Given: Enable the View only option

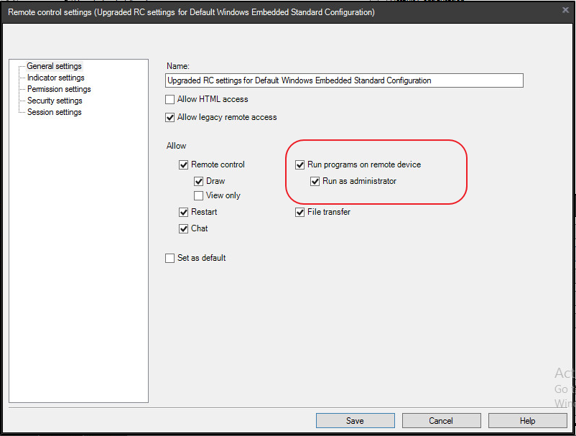Looking at the screenshot, I should pos(198,195).
